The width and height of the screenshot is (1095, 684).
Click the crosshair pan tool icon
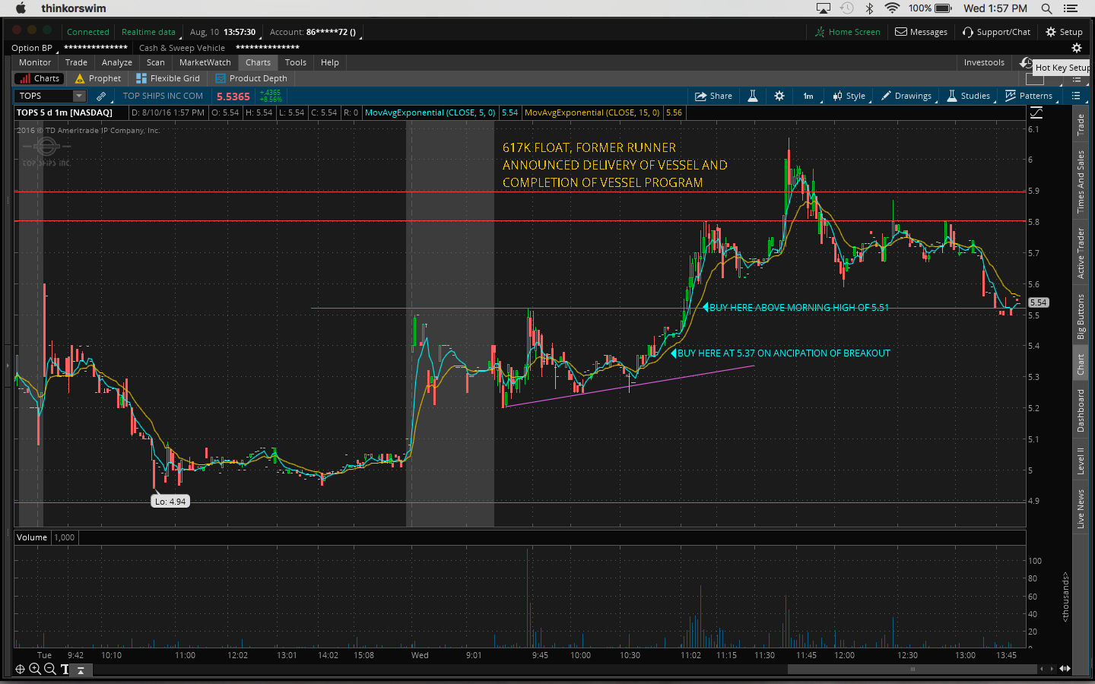[20, 669]
